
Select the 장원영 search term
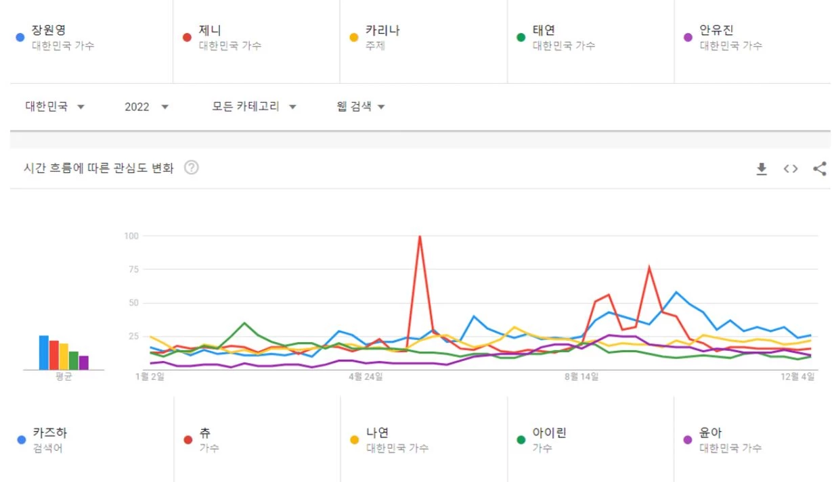click(49, 30)
